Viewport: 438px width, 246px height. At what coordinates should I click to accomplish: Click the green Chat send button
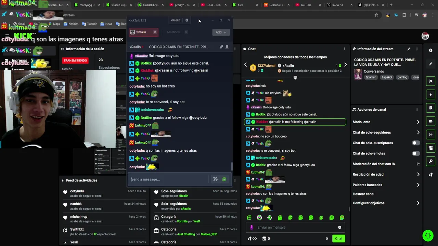coord(338,238)
